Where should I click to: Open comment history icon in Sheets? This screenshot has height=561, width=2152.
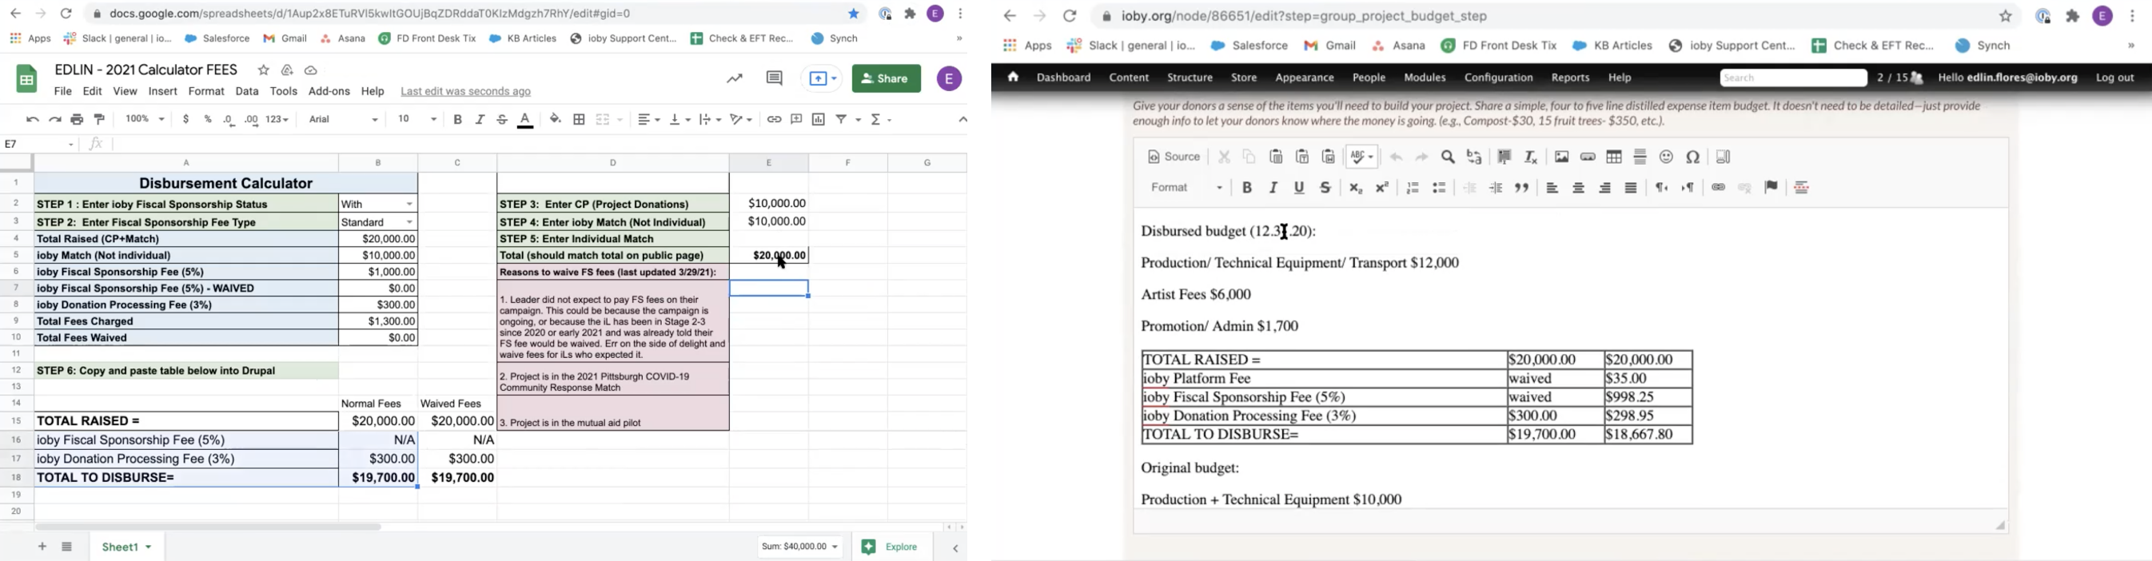pyautogui.click(x=774, y=78)
